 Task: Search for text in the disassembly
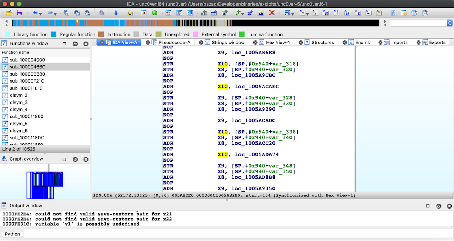(x=76, y=12)
